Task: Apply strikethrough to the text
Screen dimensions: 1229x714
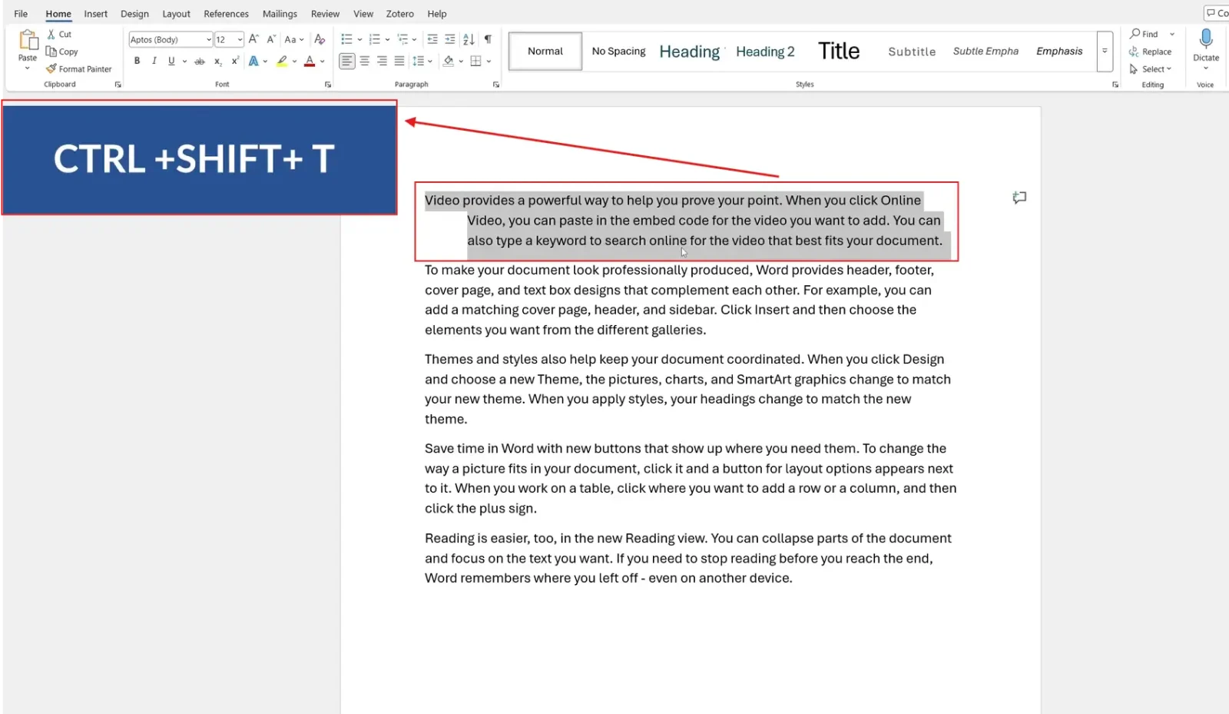Action: pyautogui.click(x=200, y=61)
